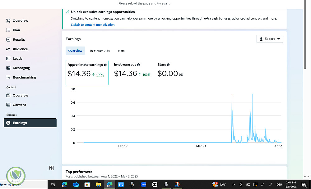Open Messaging from the sidebar

21,68
